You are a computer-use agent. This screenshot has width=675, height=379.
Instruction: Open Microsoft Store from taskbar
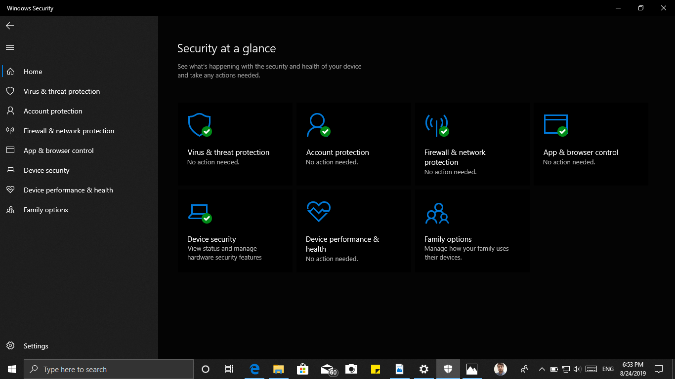[302, 369]
